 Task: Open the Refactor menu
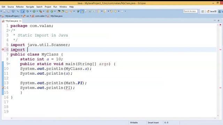click(x=20, y=7)
